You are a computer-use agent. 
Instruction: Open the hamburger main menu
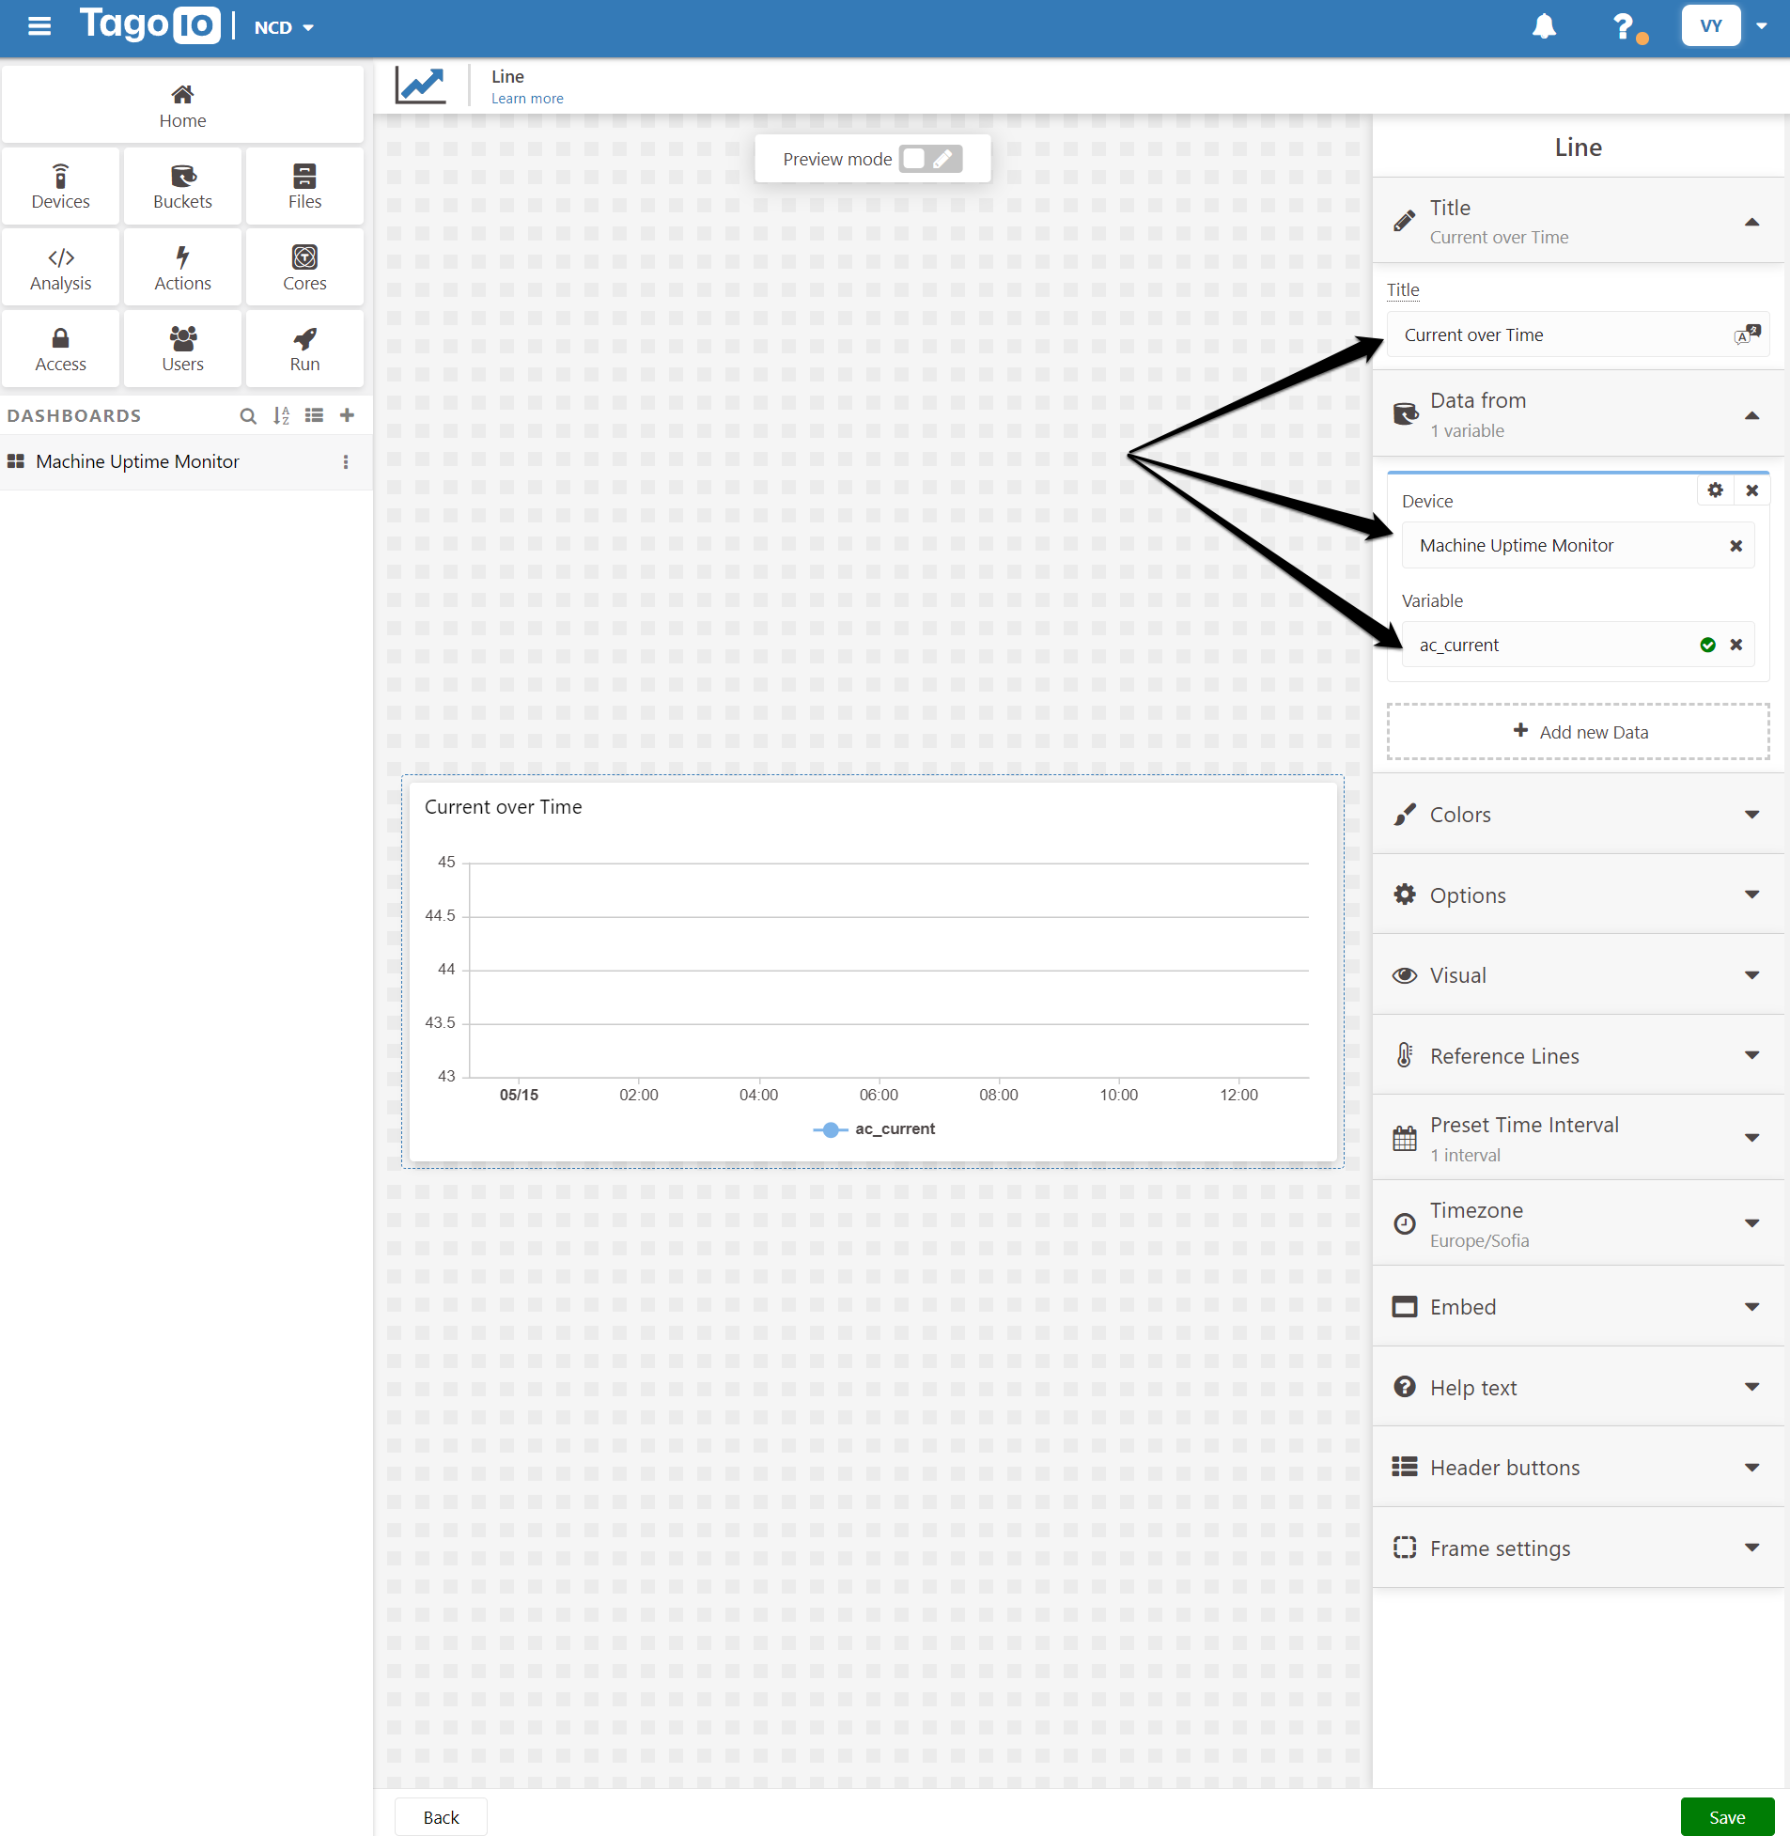click(x=39, y=26)
